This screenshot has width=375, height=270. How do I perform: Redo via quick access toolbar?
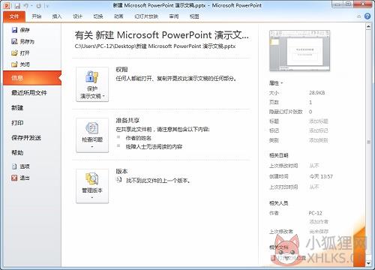pyautogui.click(x=38, y=6)
